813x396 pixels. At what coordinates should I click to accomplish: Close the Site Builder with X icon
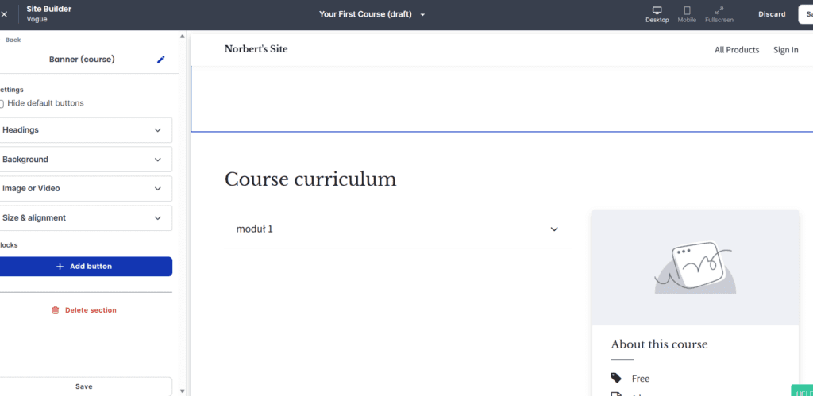(x=5, y=14)
